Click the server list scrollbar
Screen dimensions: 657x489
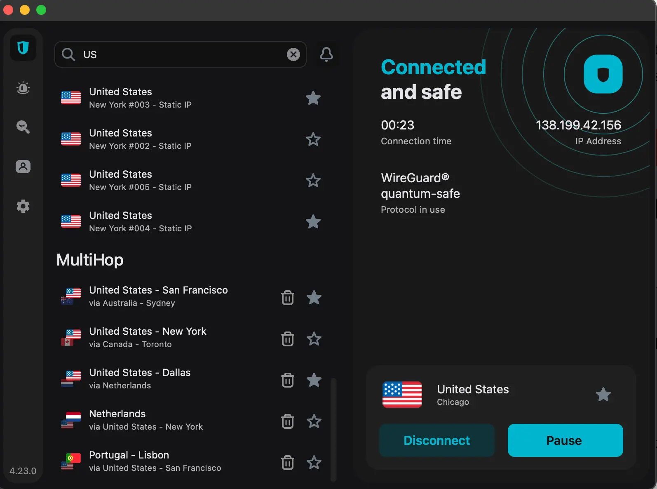coord(333,429)
